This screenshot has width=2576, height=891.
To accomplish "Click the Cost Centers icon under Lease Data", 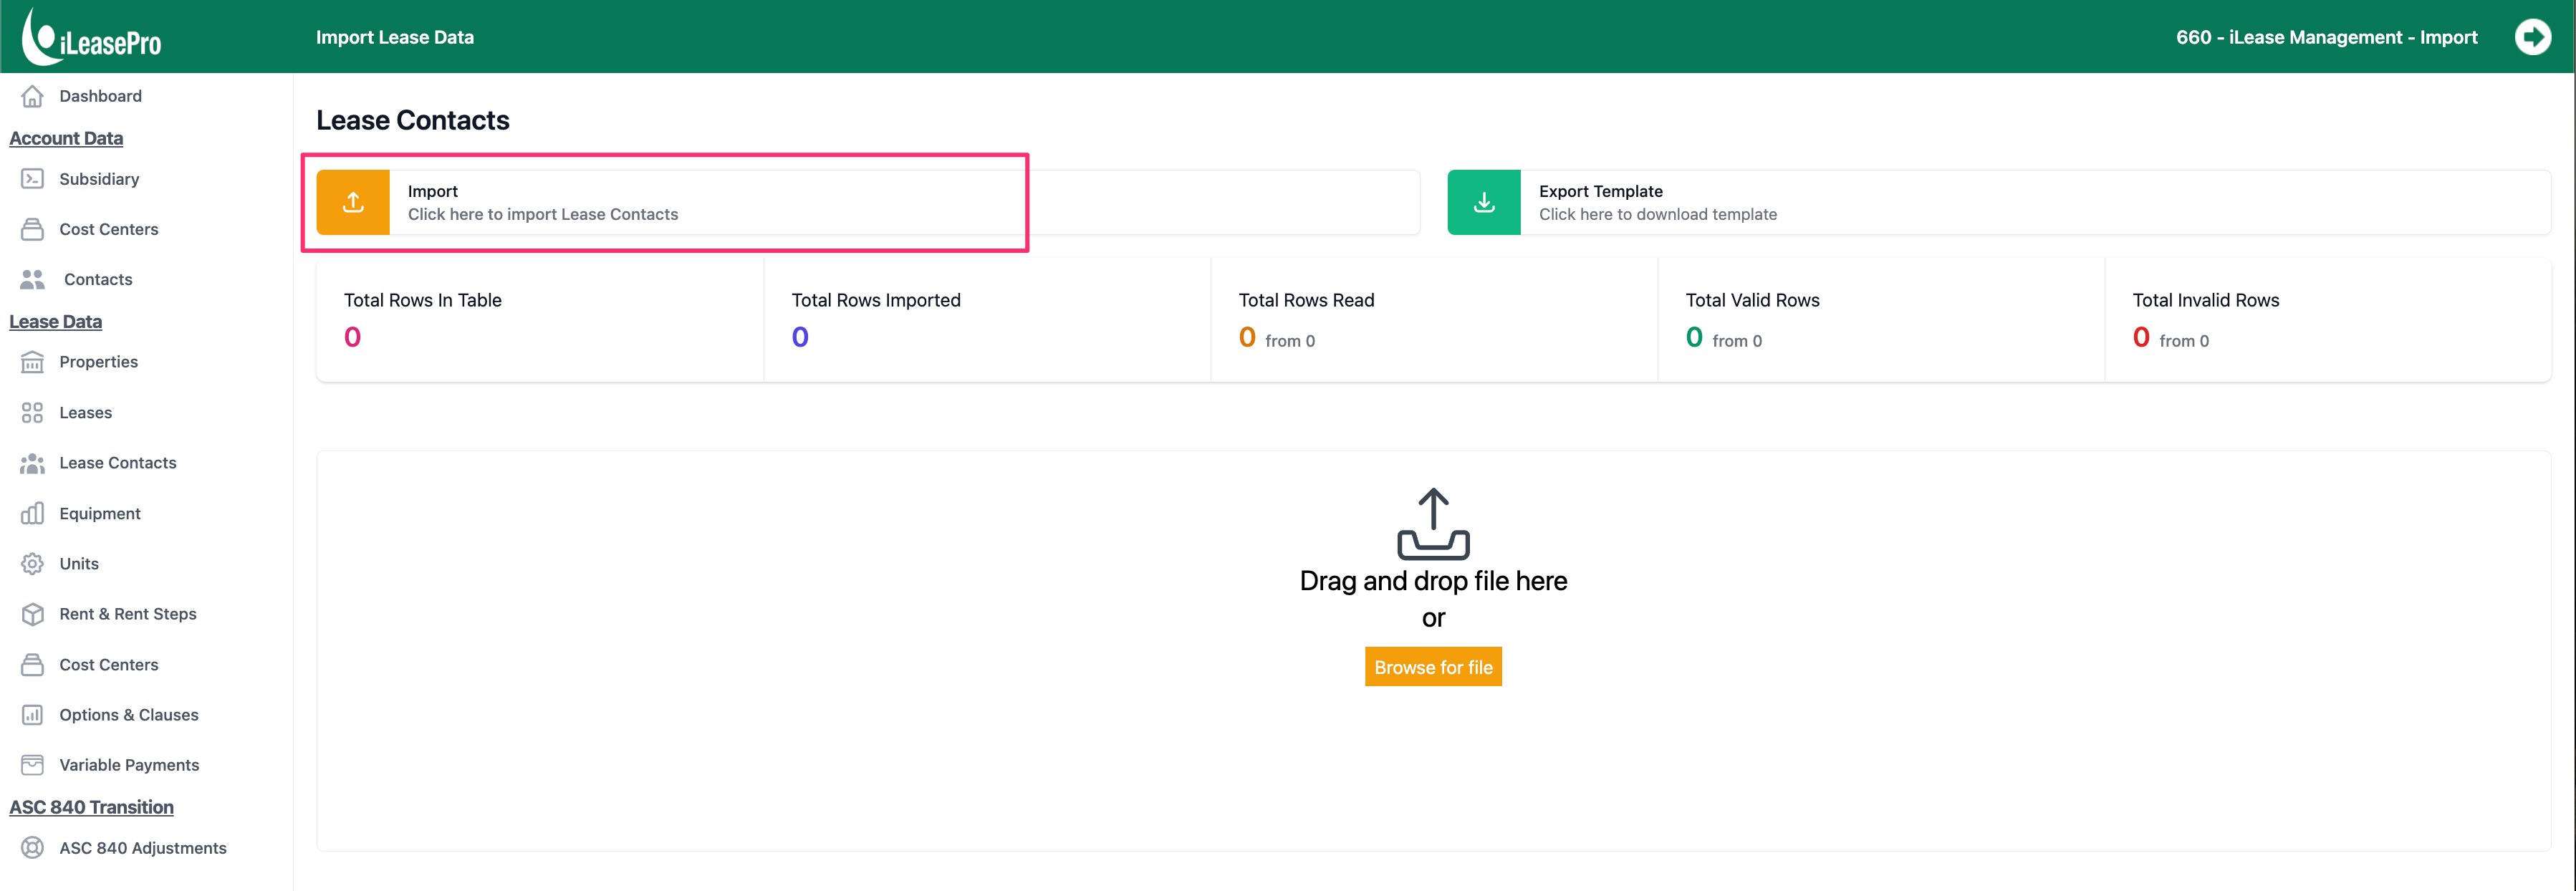I will (32, 664).
